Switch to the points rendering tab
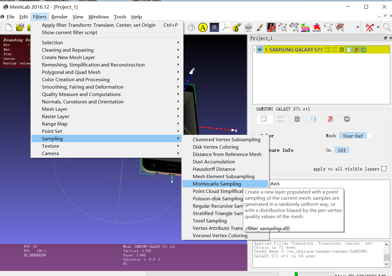Viewport: 392px width, 276px height. pos(281,119)
